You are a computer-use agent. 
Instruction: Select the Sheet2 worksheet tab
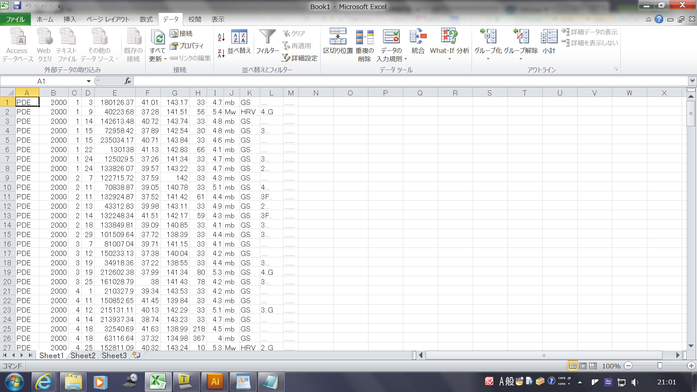click(x=83, y=356)
